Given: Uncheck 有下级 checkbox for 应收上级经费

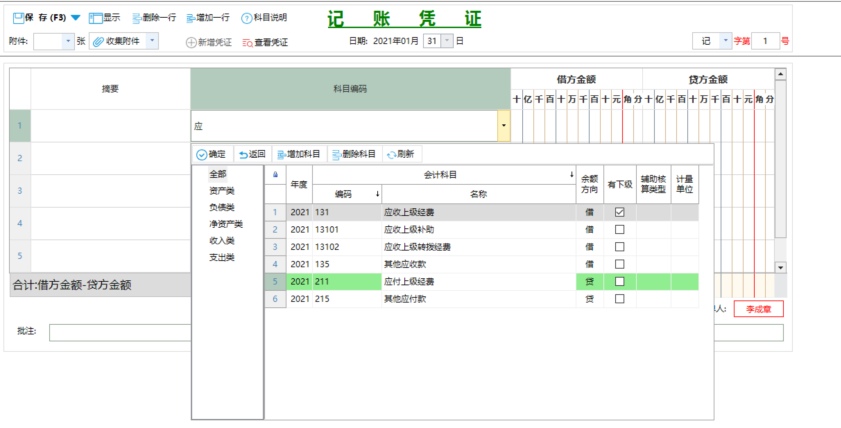Looking at the screenshot, I should (x=619, y=212).
